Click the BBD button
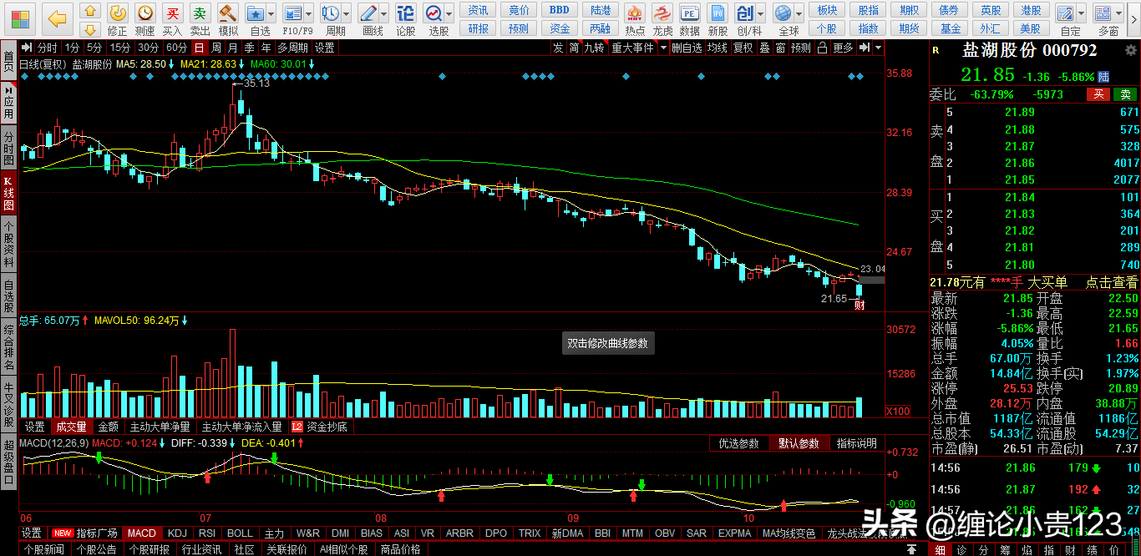This screenshot has width=1141, height=556. tap(560, 10)
